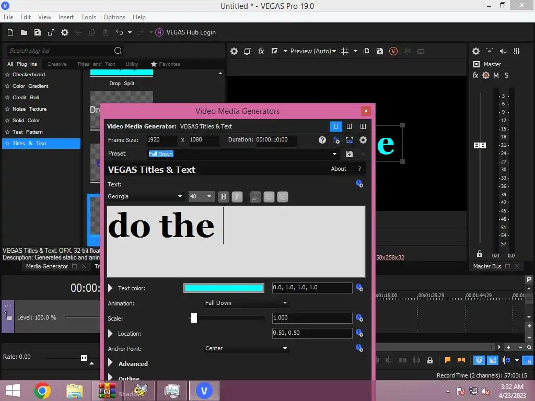Expand Location disclosure triangle
Image resolution: width=535 pixels, height=401 pixels.
coord(110,334)
